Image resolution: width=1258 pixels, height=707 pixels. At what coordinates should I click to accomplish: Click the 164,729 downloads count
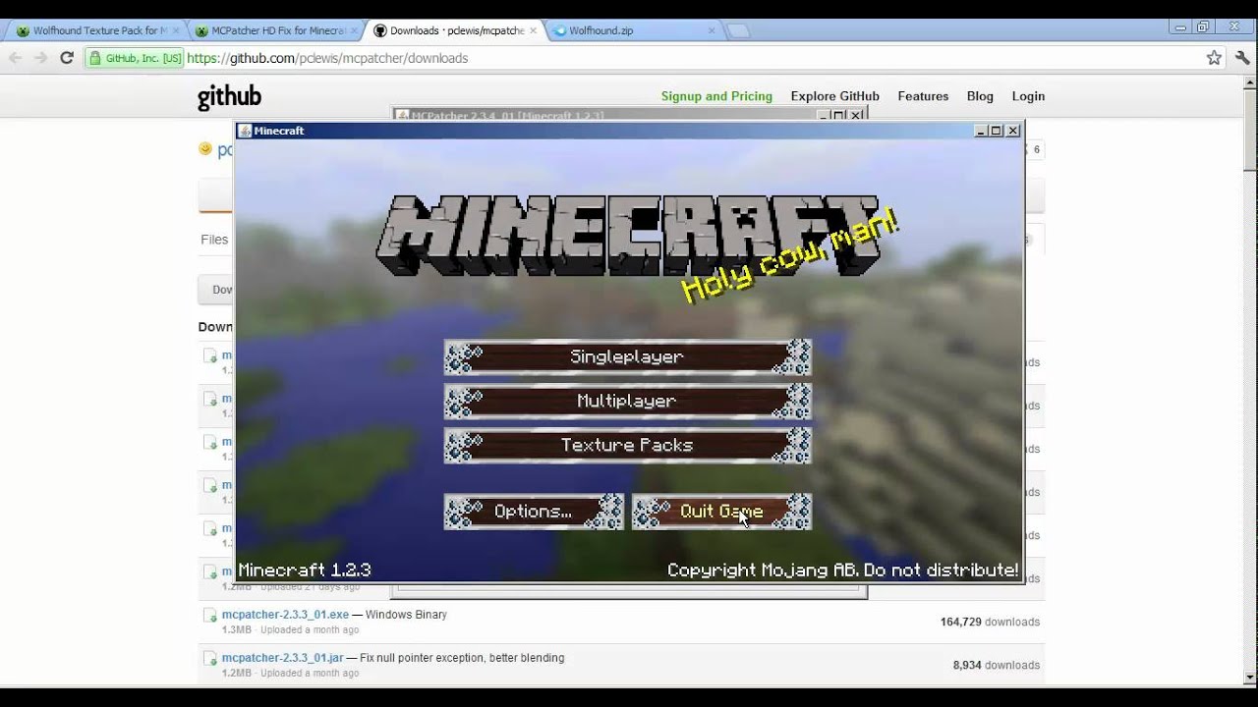990,622
